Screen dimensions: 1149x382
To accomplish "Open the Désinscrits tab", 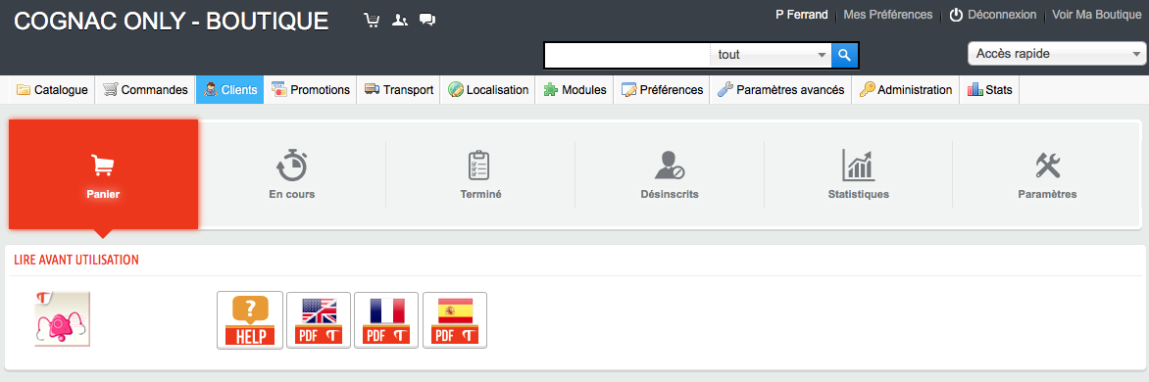I will pos(669,175).
